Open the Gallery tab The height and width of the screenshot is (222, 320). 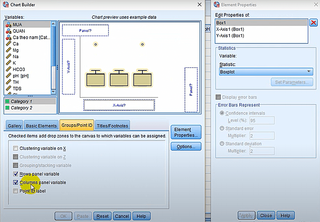pos(14,125)
